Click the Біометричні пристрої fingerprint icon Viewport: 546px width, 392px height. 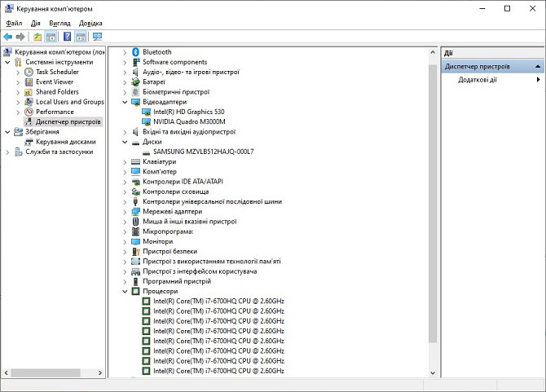[136, 92]
